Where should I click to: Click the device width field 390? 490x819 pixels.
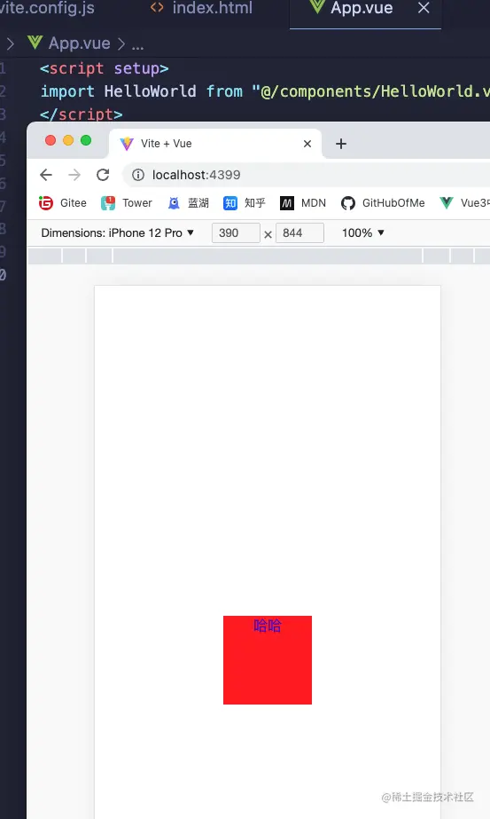click(x=236, y=233)
